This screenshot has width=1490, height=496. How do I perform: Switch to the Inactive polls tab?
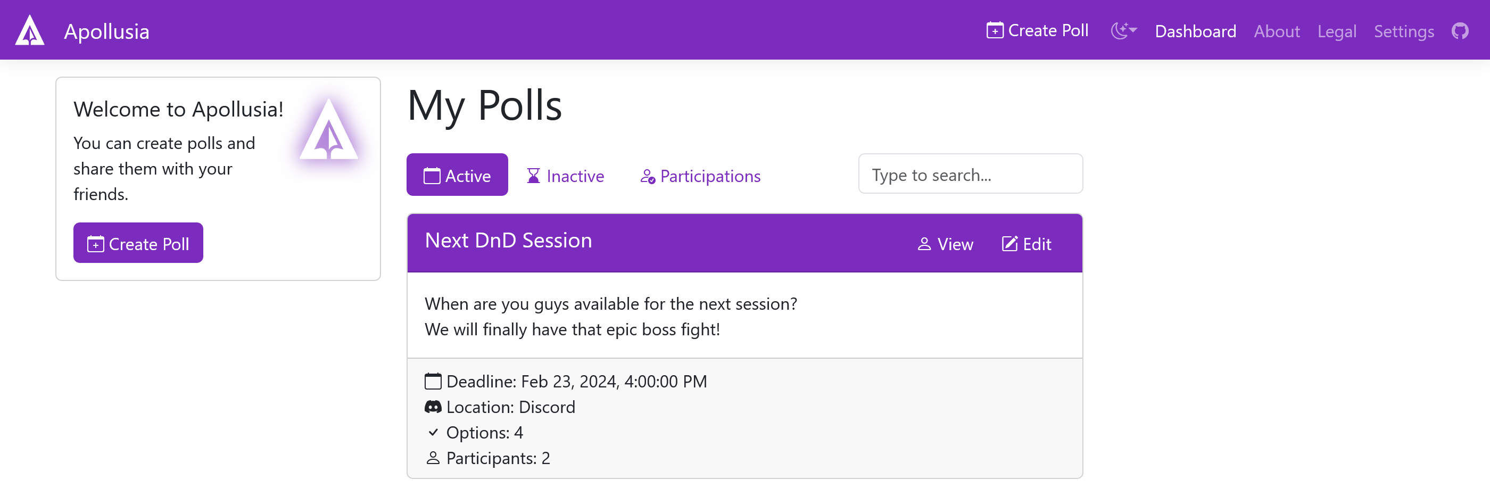pos(565,176)
